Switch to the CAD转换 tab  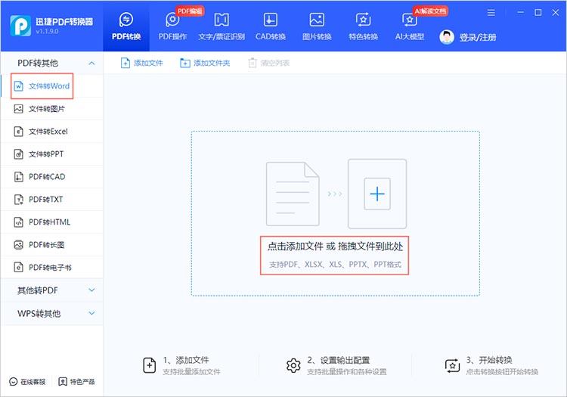[x=271, y=26]
